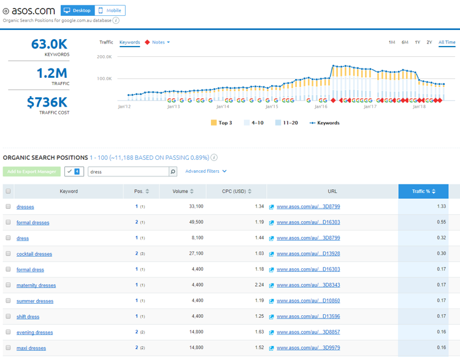This screenshot has width=460, height=357.
Task: Click info icon beside google.com.au database
Action: pyautogui.click(x=116, y=20)
